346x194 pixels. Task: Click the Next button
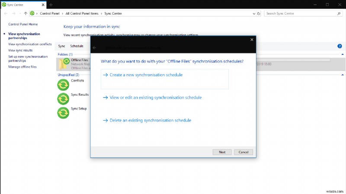coord(222,152)
